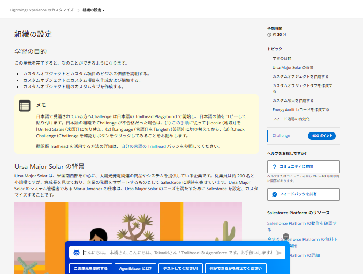This screenshot has width=363, height=274.
Task: Click bullet カスタムオブジェクト用のカスタムタブを作成する
Action: point(74,87)
